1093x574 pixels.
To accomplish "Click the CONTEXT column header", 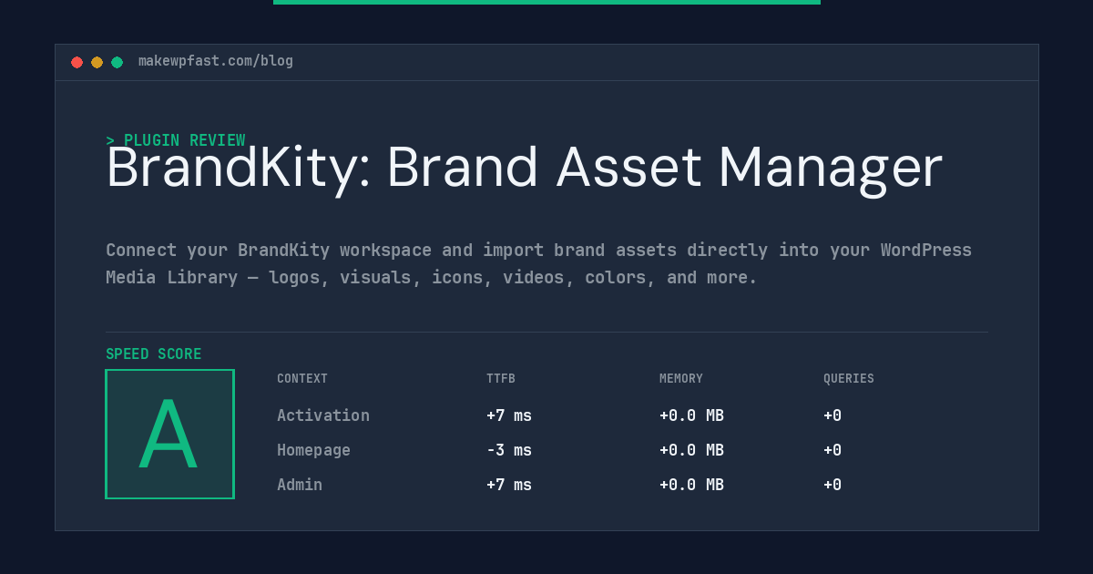I will pos(302,379).
